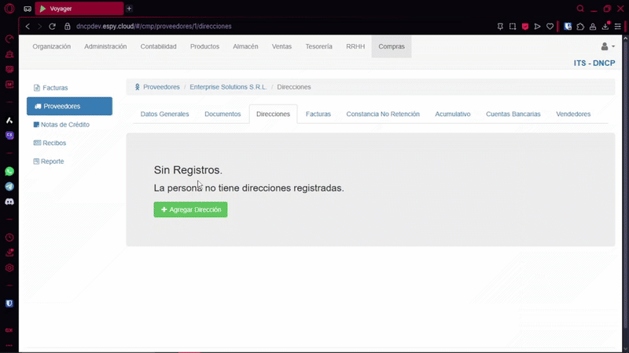
Task: Click the address bar lock icon
Action: coord(68,27)
